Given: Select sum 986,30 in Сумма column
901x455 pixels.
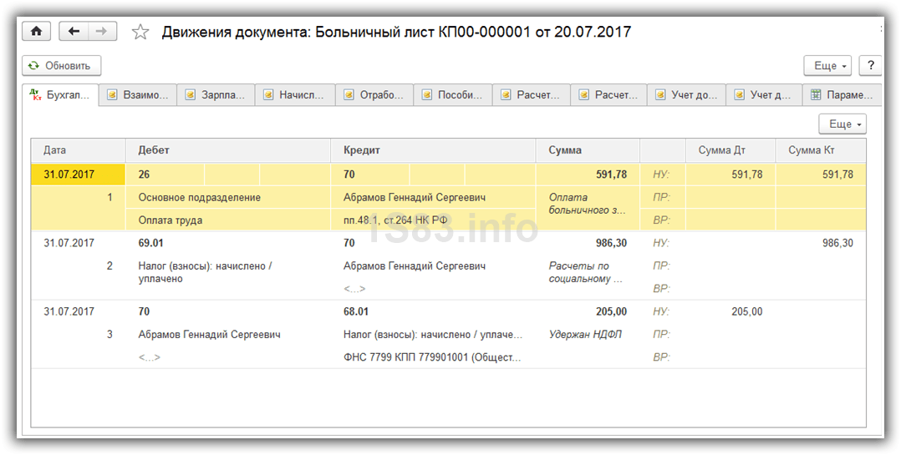Looking at the screenshot, I should (612, 243).
